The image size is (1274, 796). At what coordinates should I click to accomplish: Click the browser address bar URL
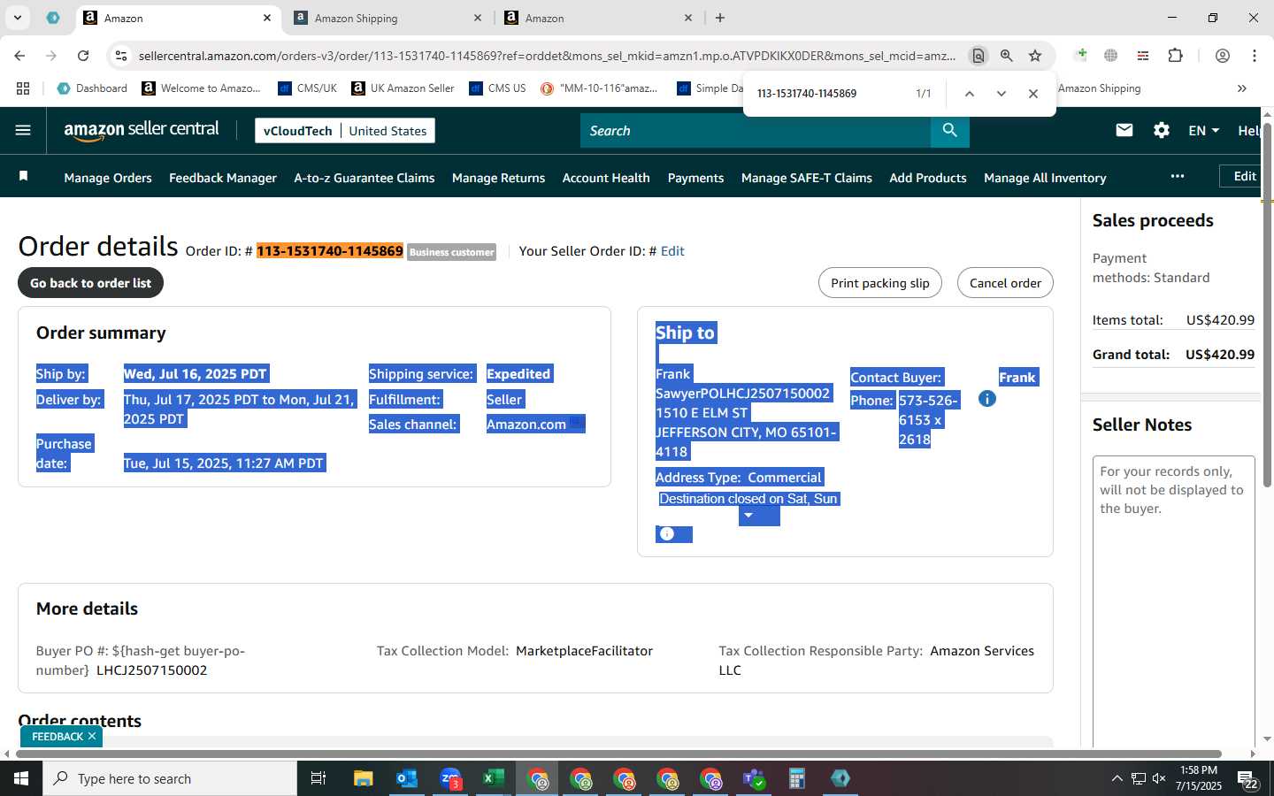(x=547, y=56)
